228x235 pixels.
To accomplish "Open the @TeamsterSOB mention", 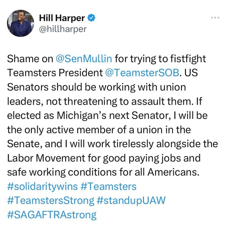I will [x=142, y=73].
